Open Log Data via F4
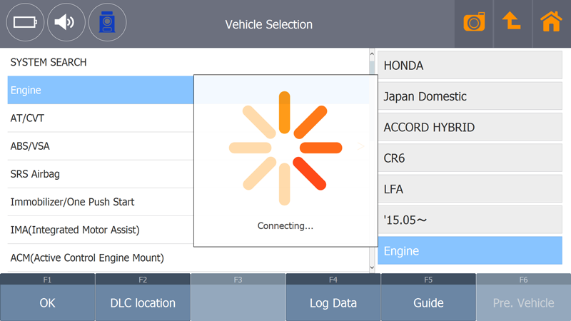 pyautogui.click(x=333, y=297)
